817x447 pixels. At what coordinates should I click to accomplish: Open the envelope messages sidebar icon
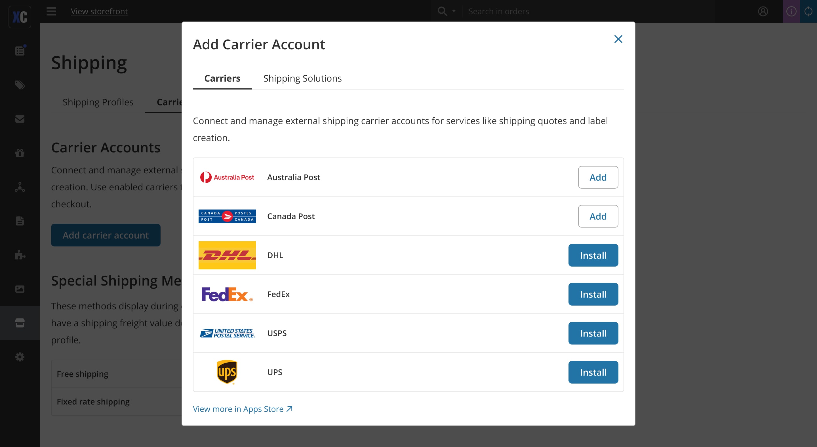(20, 119)
